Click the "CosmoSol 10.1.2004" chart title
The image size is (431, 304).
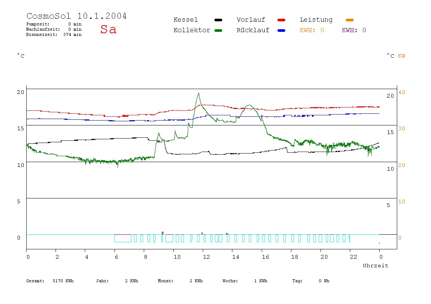pyautogui.click(x=77, y=16)
